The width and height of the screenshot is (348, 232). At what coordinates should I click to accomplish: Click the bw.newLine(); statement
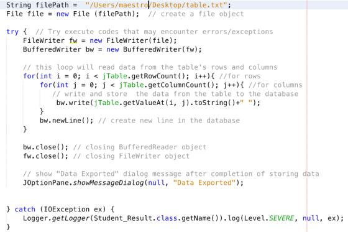pos(66,121)
